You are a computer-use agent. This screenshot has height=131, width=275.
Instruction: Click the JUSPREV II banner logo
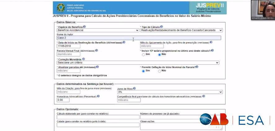[x=208, y=8]
